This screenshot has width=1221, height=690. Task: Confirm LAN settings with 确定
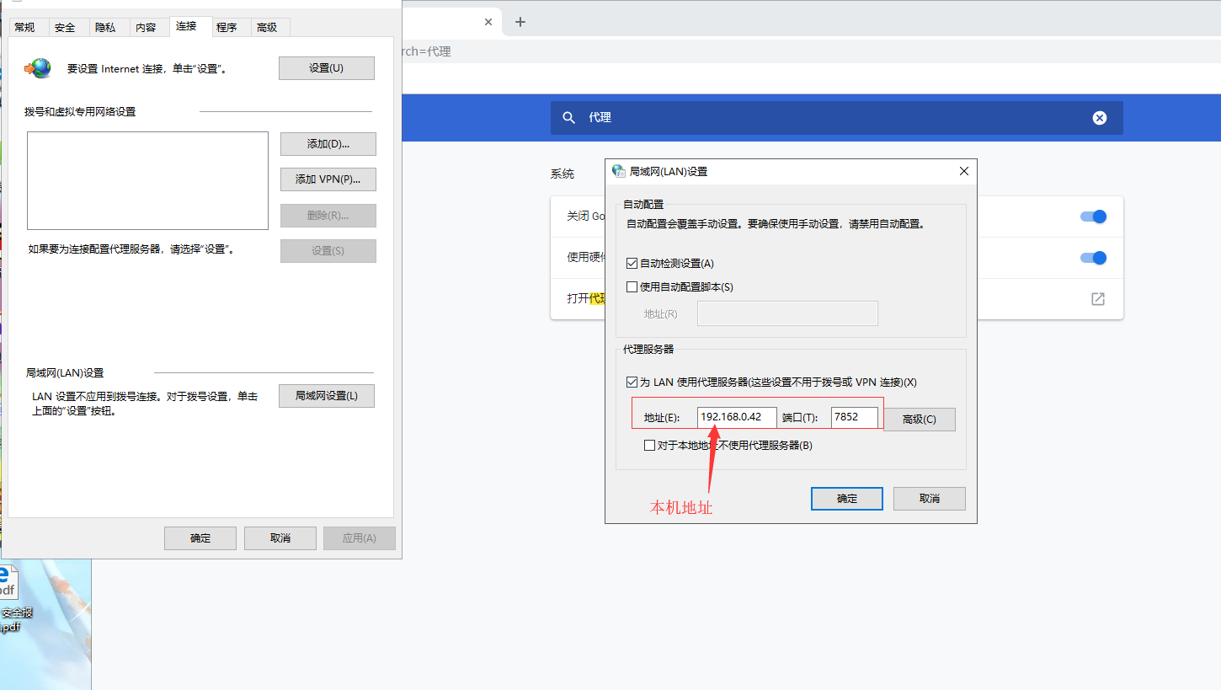(x=846, y=498)
